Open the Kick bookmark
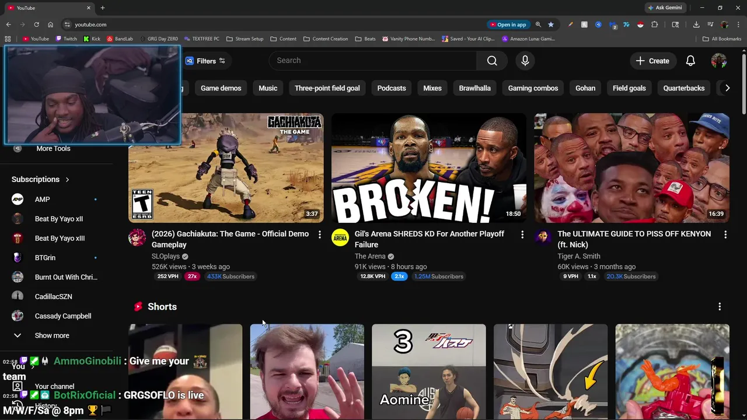The height and width of the screenshot is (420, 747). (x=92, y=39)
